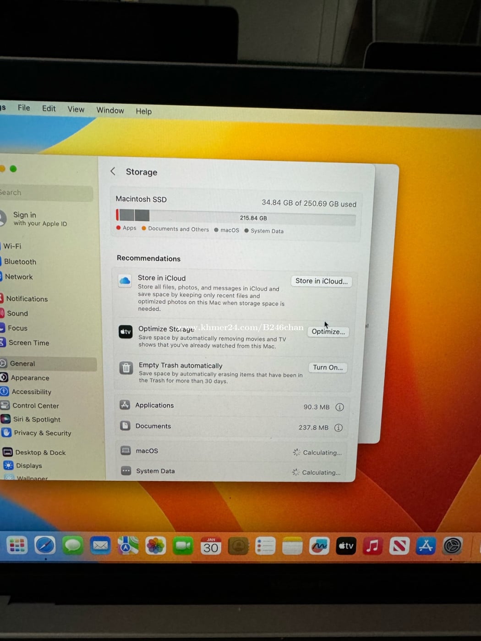Turn on Empty Trash automatically
Viewport: 481px width, 641px height.
(328, 368)
